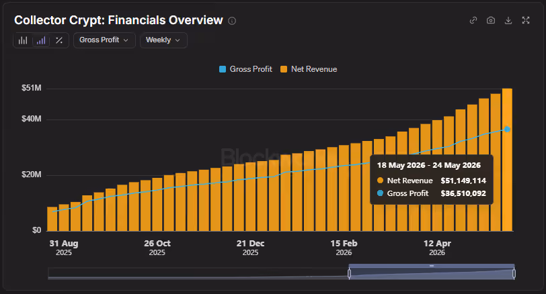Open the Weekly interval dropdown
This screenshot has width=546, height=294.
(x=163, y=40)
